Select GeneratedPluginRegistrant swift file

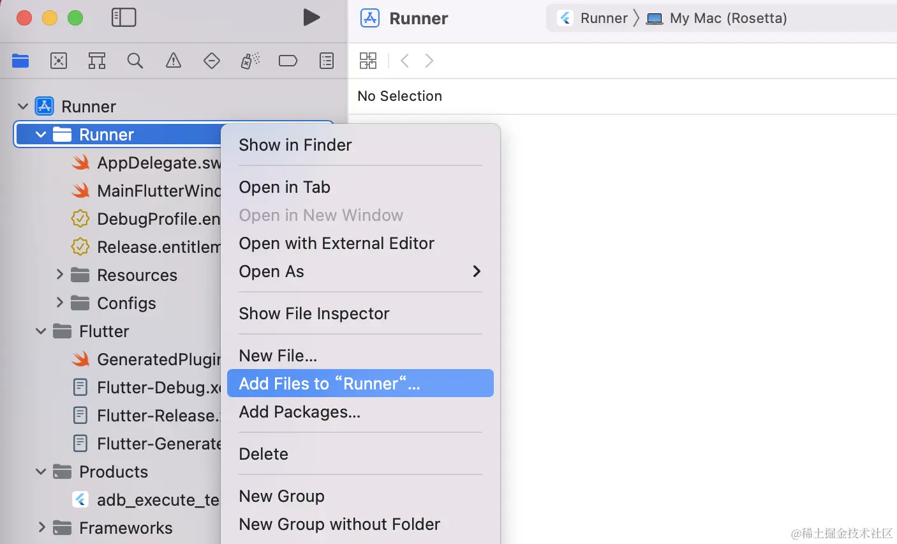tap(146, 359)
